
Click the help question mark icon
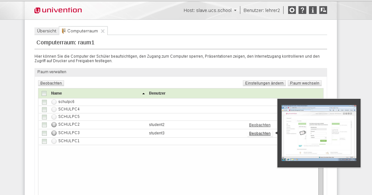302,10
